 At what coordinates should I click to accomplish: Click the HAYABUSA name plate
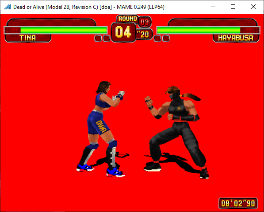pyautogui.click(x=236, y=38)
